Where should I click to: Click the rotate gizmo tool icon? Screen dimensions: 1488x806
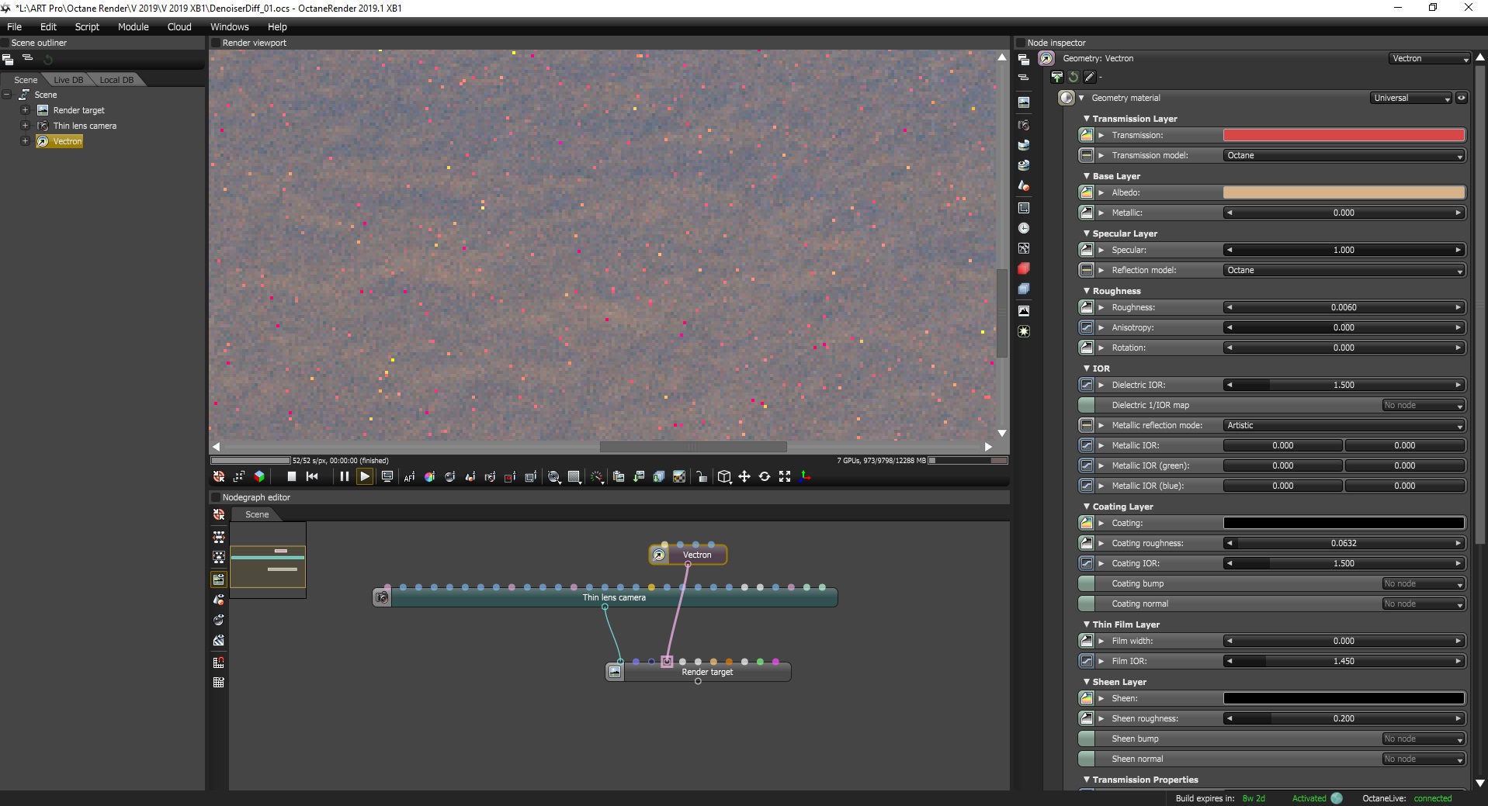pos(765,476)
